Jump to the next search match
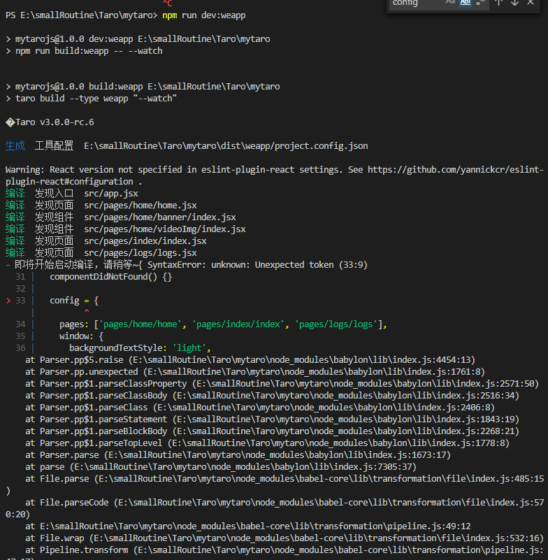The width and height of the screenshot is (548, 560). point(515,4)
